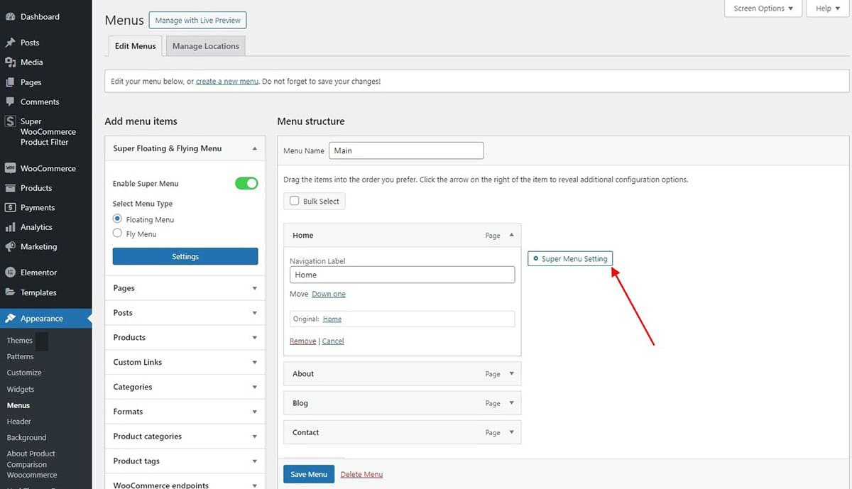
Task: Click the Super WooCommerce Product Filter icon
Action: tap(10, 121)
